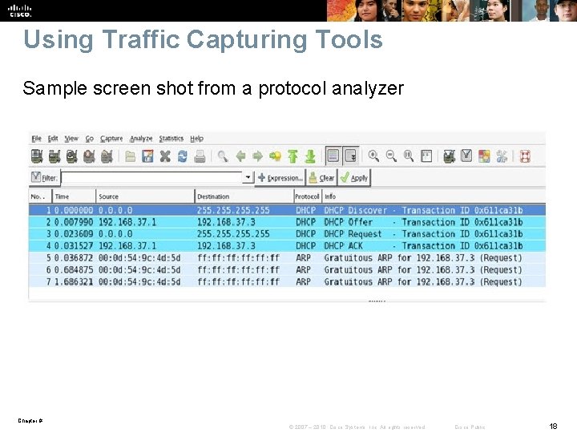Image resolution: width=577 pixels, height=433 pixels.
Task: Save the capture file icon
Action: pos(147,156)
